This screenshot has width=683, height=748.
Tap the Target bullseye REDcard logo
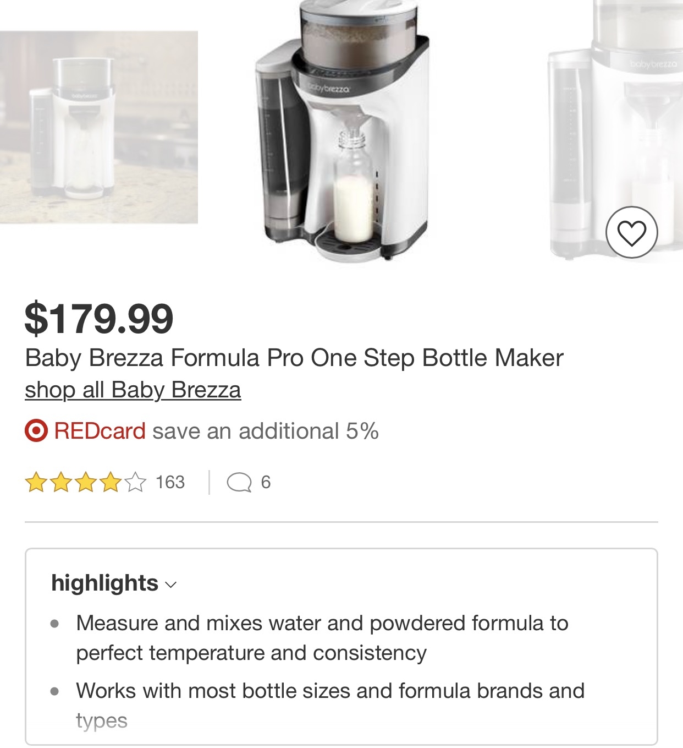(x=36, y=431)
